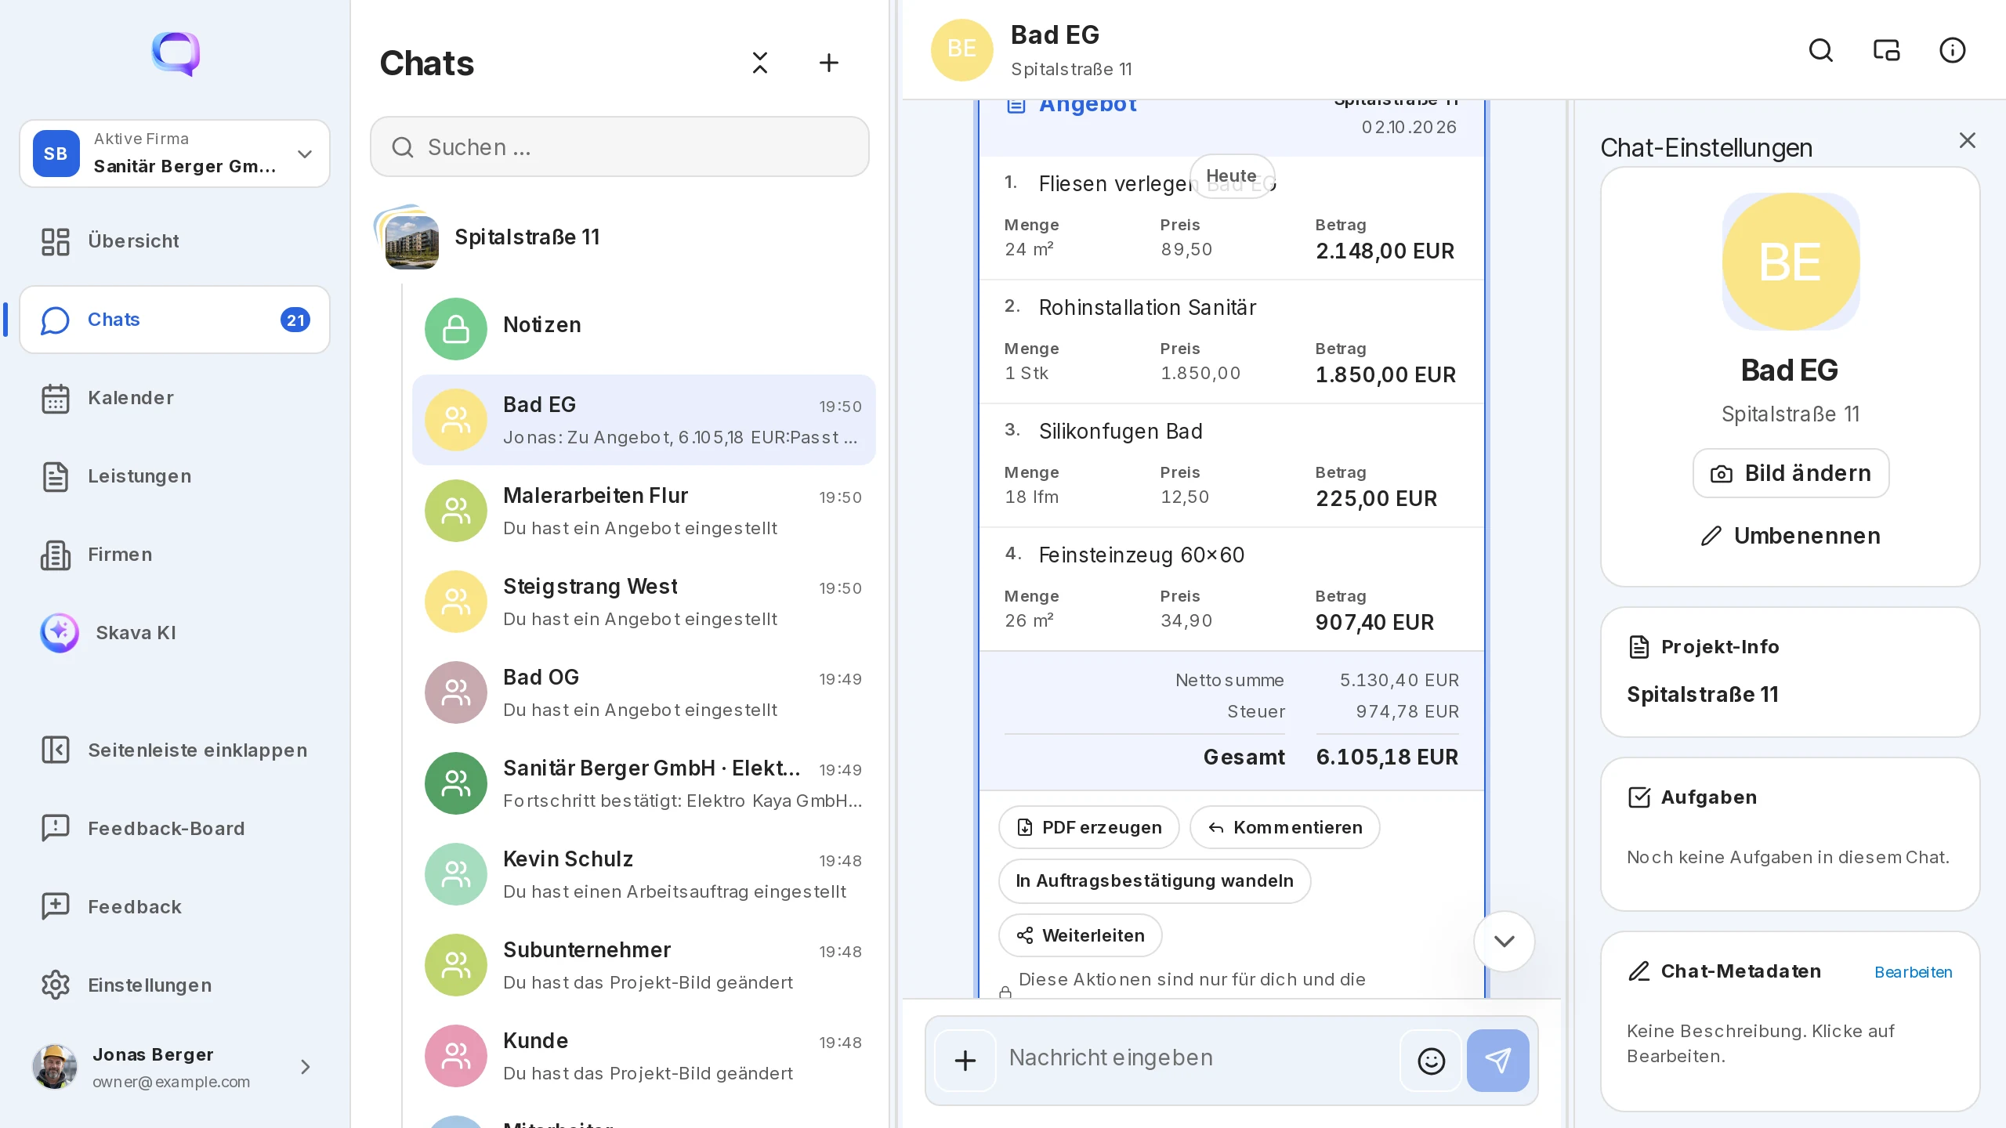Open the emoji picker
Image resolution: width=2006 pixels, height=1128 pixels.
click(x=1431, y=1061)
